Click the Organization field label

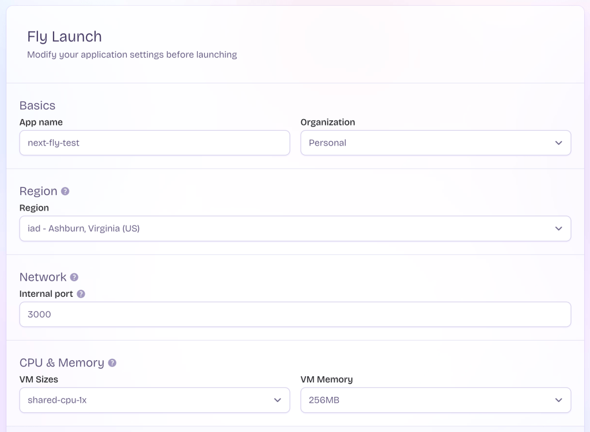[x=327, y=122]
